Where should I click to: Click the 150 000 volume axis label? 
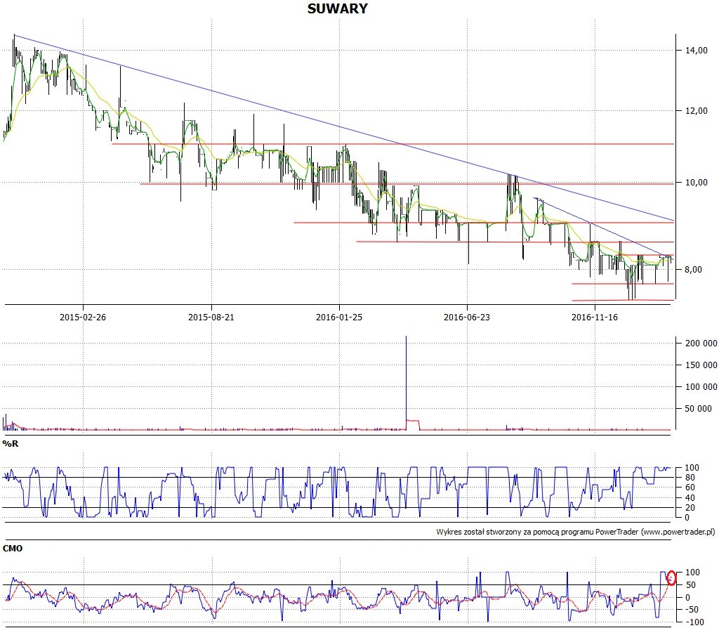[x=701, y=365]
